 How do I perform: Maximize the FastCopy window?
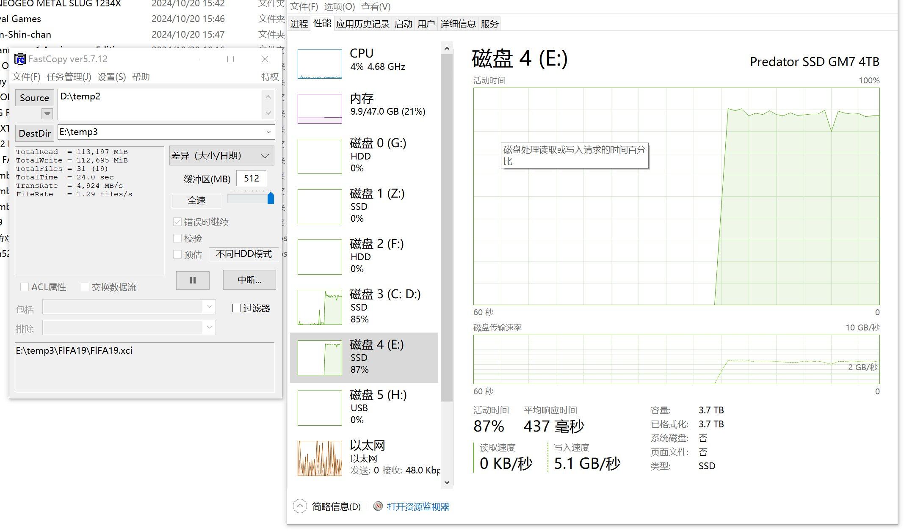tap(230, 59)
